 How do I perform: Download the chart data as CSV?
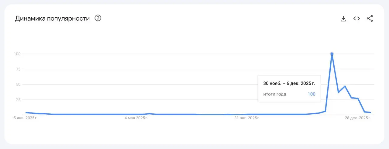pyautogui.click(x=343, y=19)
